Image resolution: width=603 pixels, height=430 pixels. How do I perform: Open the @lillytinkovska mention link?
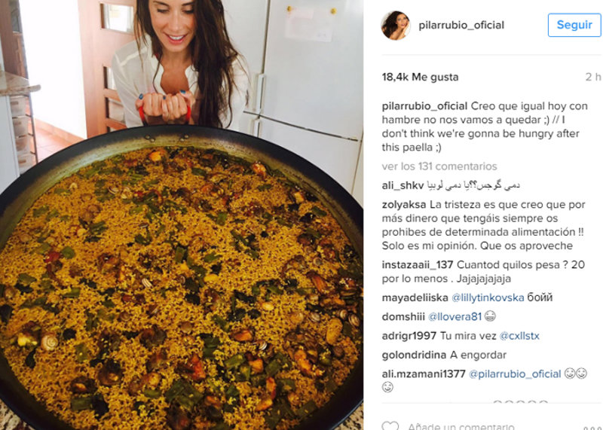(488, 297)
